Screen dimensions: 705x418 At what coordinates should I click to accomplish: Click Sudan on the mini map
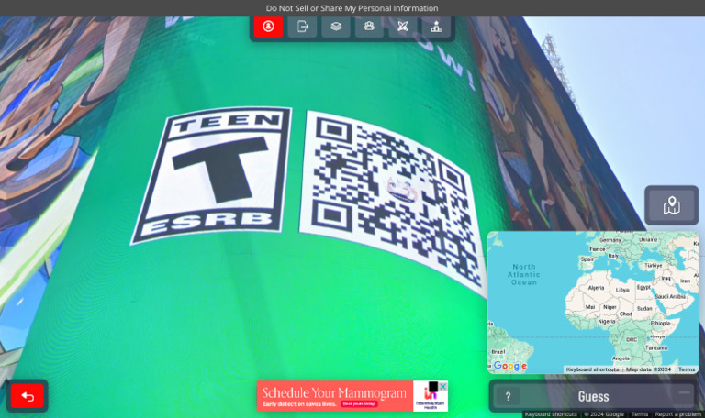pyautogui.click(x=644, y=308)
